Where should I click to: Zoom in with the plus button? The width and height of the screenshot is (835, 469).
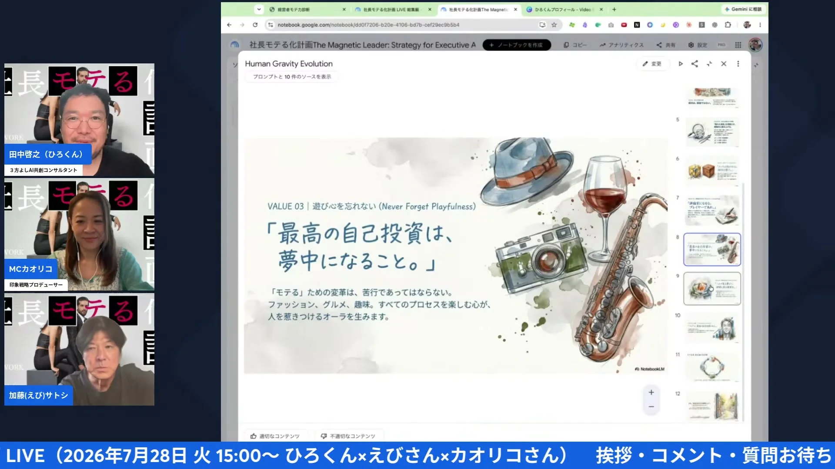[651, 392]
